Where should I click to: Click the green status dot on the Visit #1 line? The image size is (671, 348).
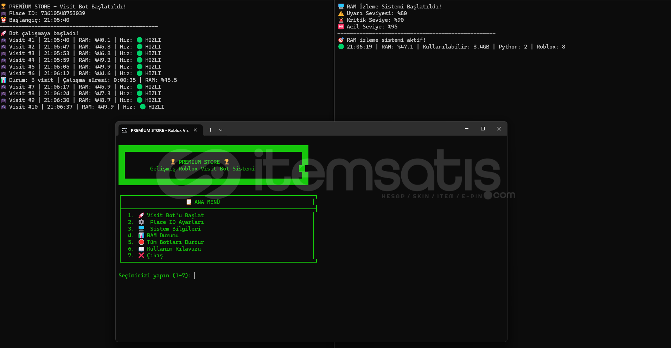tap(140, 40)
